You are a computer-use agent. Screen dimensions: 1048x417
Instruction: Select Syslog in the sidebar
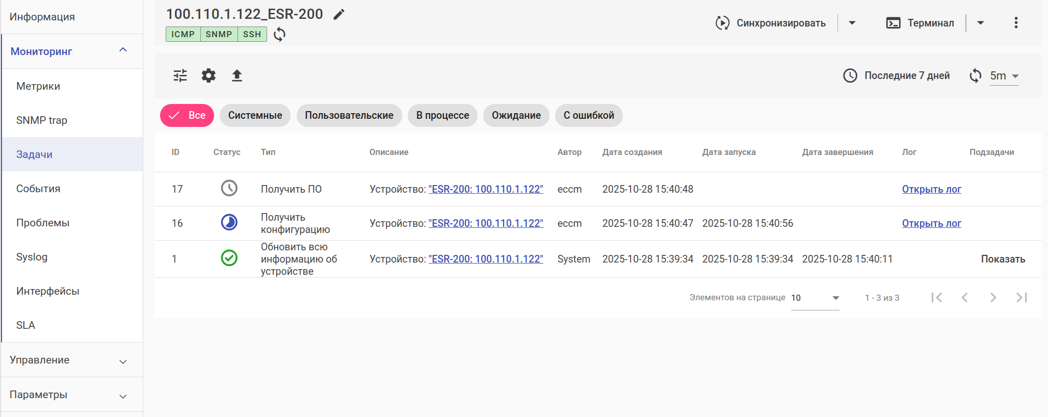pos(32,257)
